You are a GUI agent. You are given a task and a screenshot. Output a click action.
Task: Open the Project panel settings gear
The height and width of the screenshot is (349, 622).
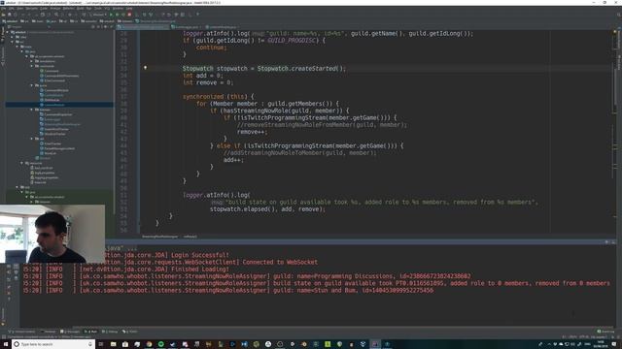pyautogui.click(x=106, y=27)
